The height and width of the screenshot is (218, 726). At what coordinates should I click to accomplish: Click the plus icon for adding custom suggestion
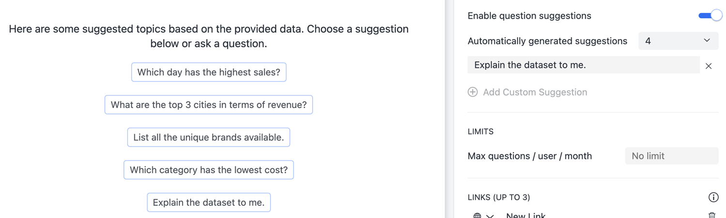(x=473, y=92)
